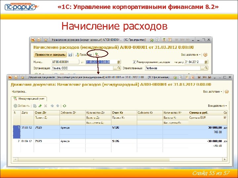Click the delete X icon in the table toolbar
This screenshot has width=238, height=178.
click(46, 106)
